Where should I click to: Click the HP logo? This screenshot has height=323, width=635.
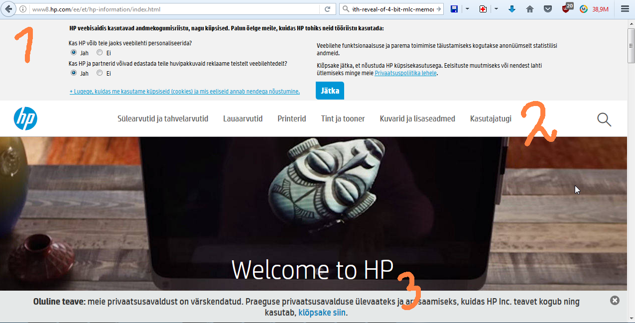25,118
